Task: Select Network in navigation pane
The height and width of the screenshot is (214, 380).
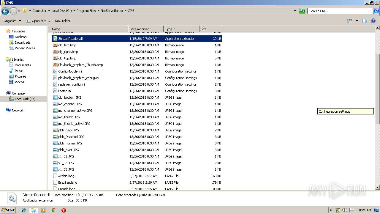Action: point(18,110)
